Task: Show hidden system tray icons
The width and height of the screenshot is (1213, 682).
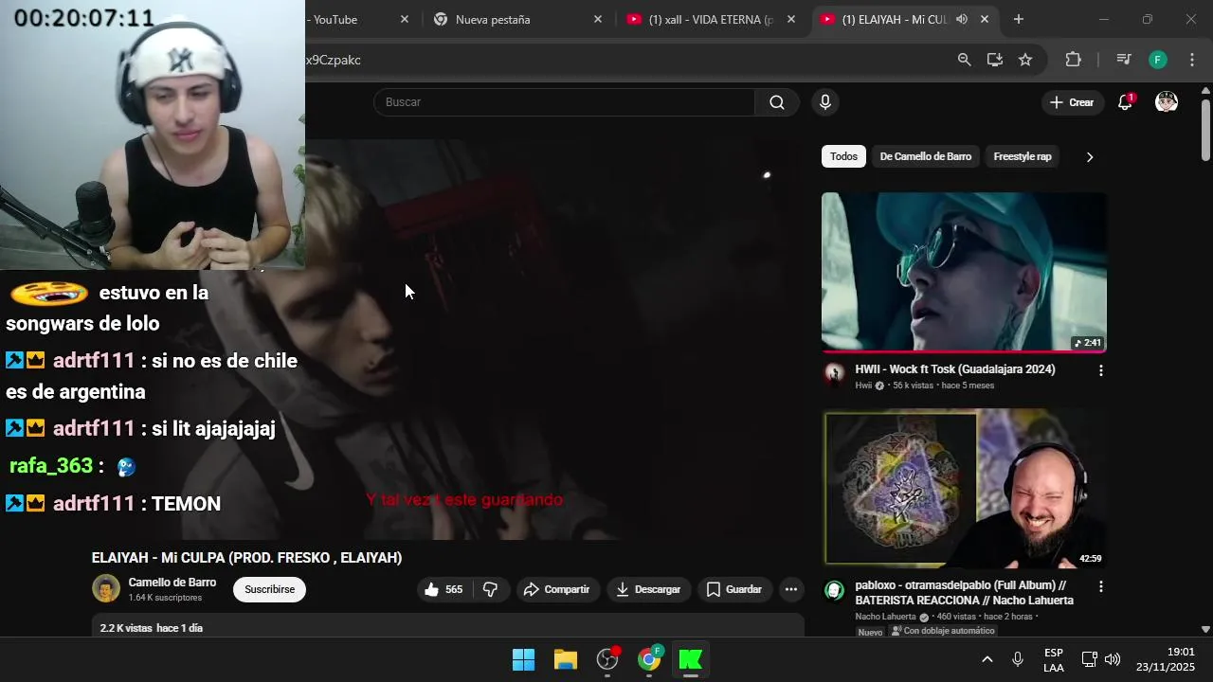Action: click(x=987, y=659)
